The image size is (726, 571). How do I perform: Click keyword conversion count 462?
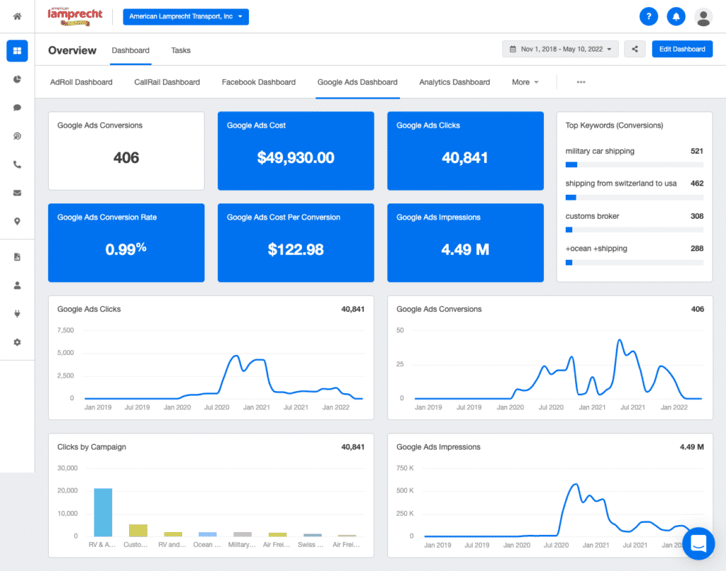point(697,183)
